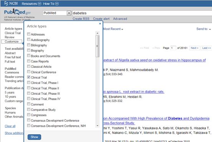Open the spinosa L. root extract article link
This screenshot has height=142, width=212.
[133, 92]
